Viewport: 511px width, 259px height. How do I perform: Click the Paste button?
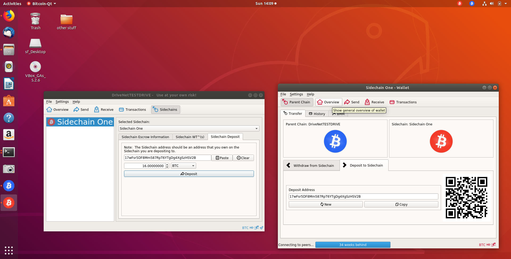click(x=222, y=158)
